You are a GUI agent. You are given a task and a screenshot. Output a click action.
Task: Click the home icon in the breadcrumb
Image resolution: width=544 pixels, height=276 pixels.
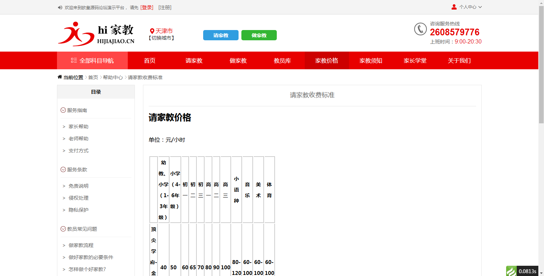[59, 76]
